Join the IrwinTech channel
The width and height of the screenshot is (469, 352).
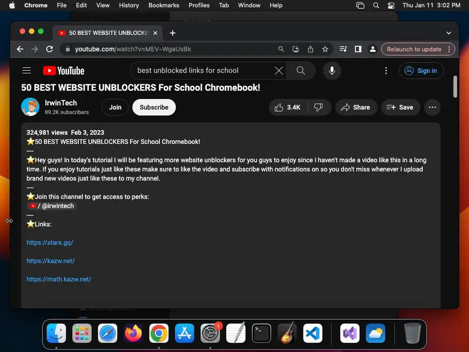click(x=115, y=107)
